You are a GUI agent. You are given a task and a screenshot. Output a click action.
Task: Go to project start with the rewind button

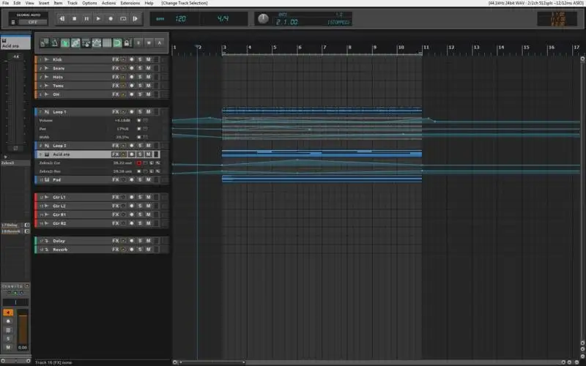click(62, 18)
